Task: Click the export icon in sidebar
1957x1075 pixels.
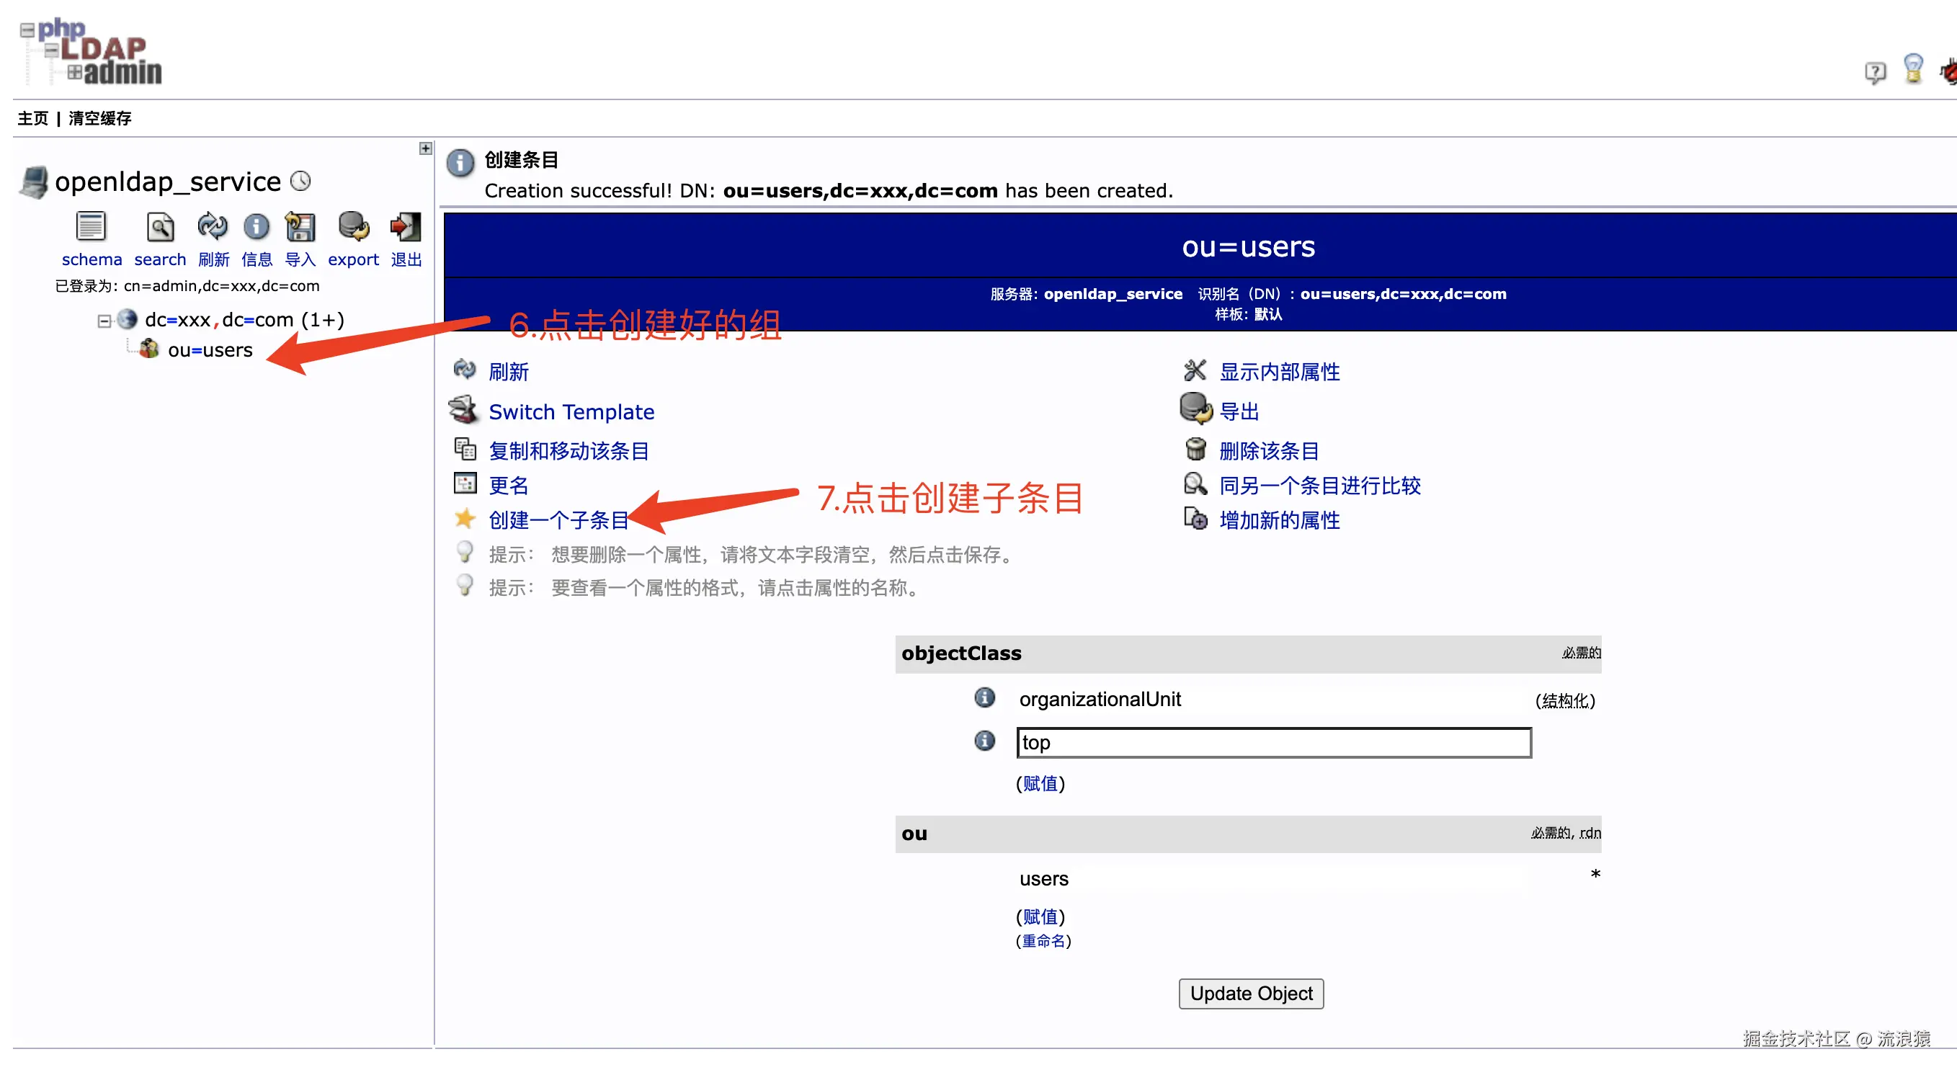Action: 353,227
